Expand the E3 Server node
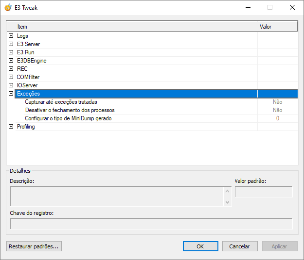 pos(11,44)
